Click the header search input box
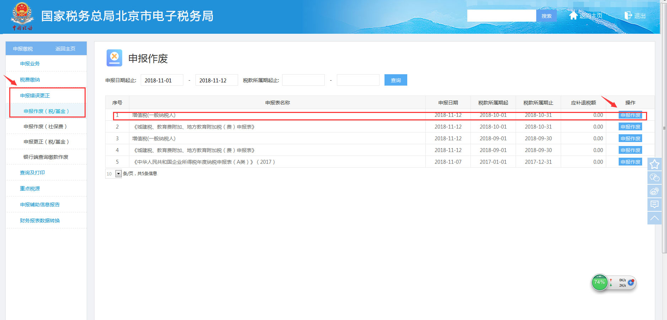The height and width of the screenshot is (320, 667). pyautogui.click(x=501, y=16)
